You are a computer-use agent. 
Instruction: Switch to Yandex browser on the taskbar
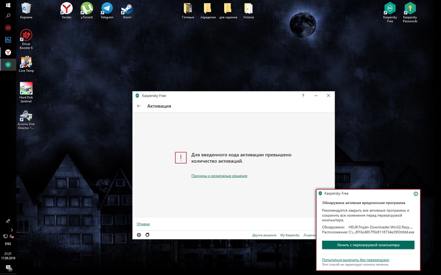click(8, 52)
